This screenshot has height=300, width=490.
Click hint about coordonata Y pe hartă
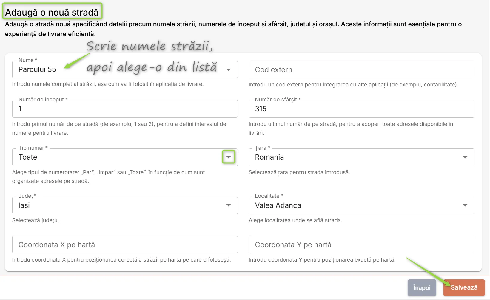[322, 260]
